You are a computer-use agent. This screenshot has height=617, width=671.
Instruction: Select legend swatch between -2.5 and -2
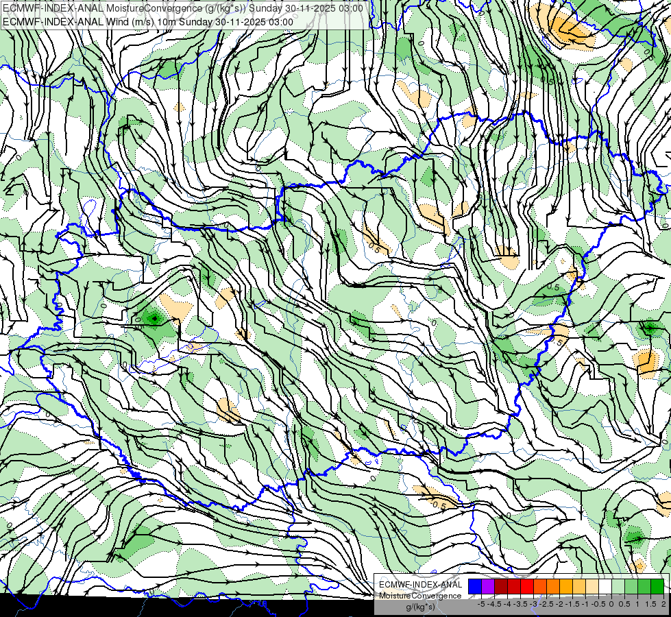pyautogui.click(x=553, y=586)
